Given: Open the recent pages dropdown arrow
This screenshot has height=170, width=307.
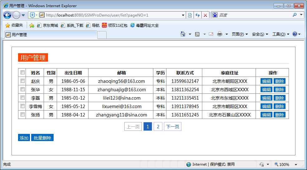Looking at the screenshot, I should pos(23,15).
